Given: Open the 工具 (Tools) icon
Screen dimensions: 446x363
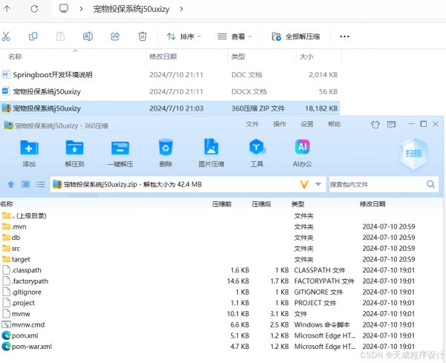Looking at the screenshot, I should (256, 148).
